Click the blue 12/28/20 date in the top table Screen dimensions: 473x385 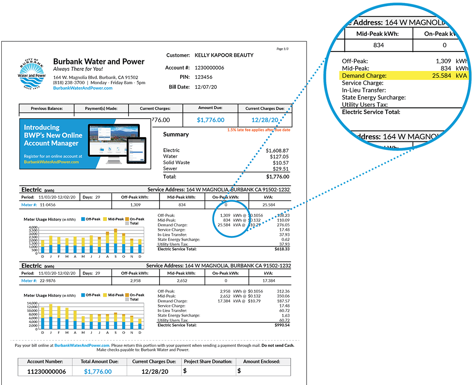coord(265,120)
